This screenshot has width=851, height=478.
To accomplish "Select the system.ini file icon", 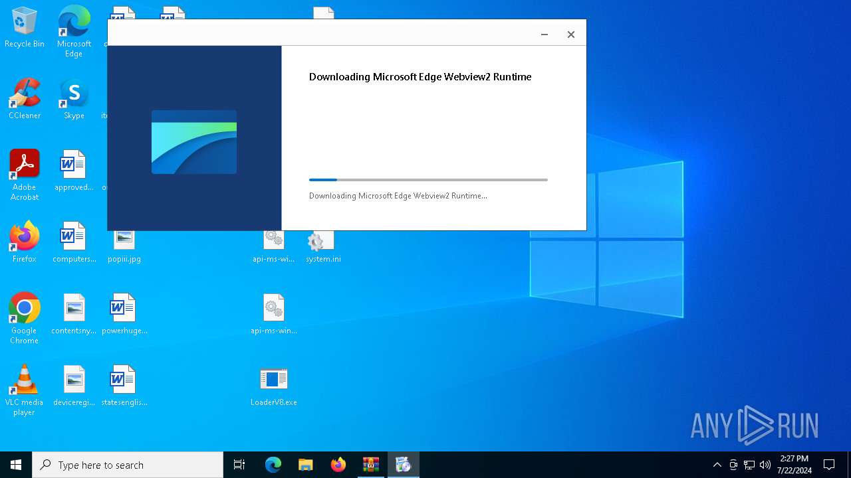I will pyautogui.click(x=323, y=247).
